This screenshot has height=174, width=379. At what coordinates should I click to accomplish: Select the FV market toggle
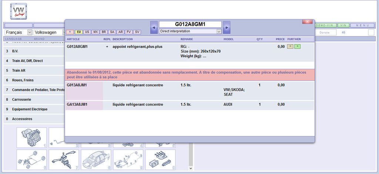(x=128, y=32)
